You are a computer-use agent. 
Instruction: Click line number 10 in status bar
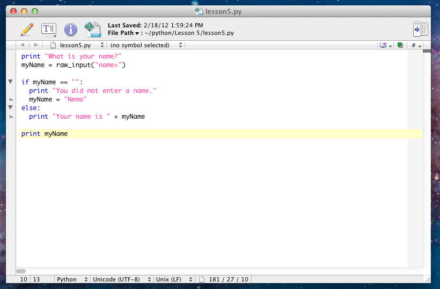[24, 279]
